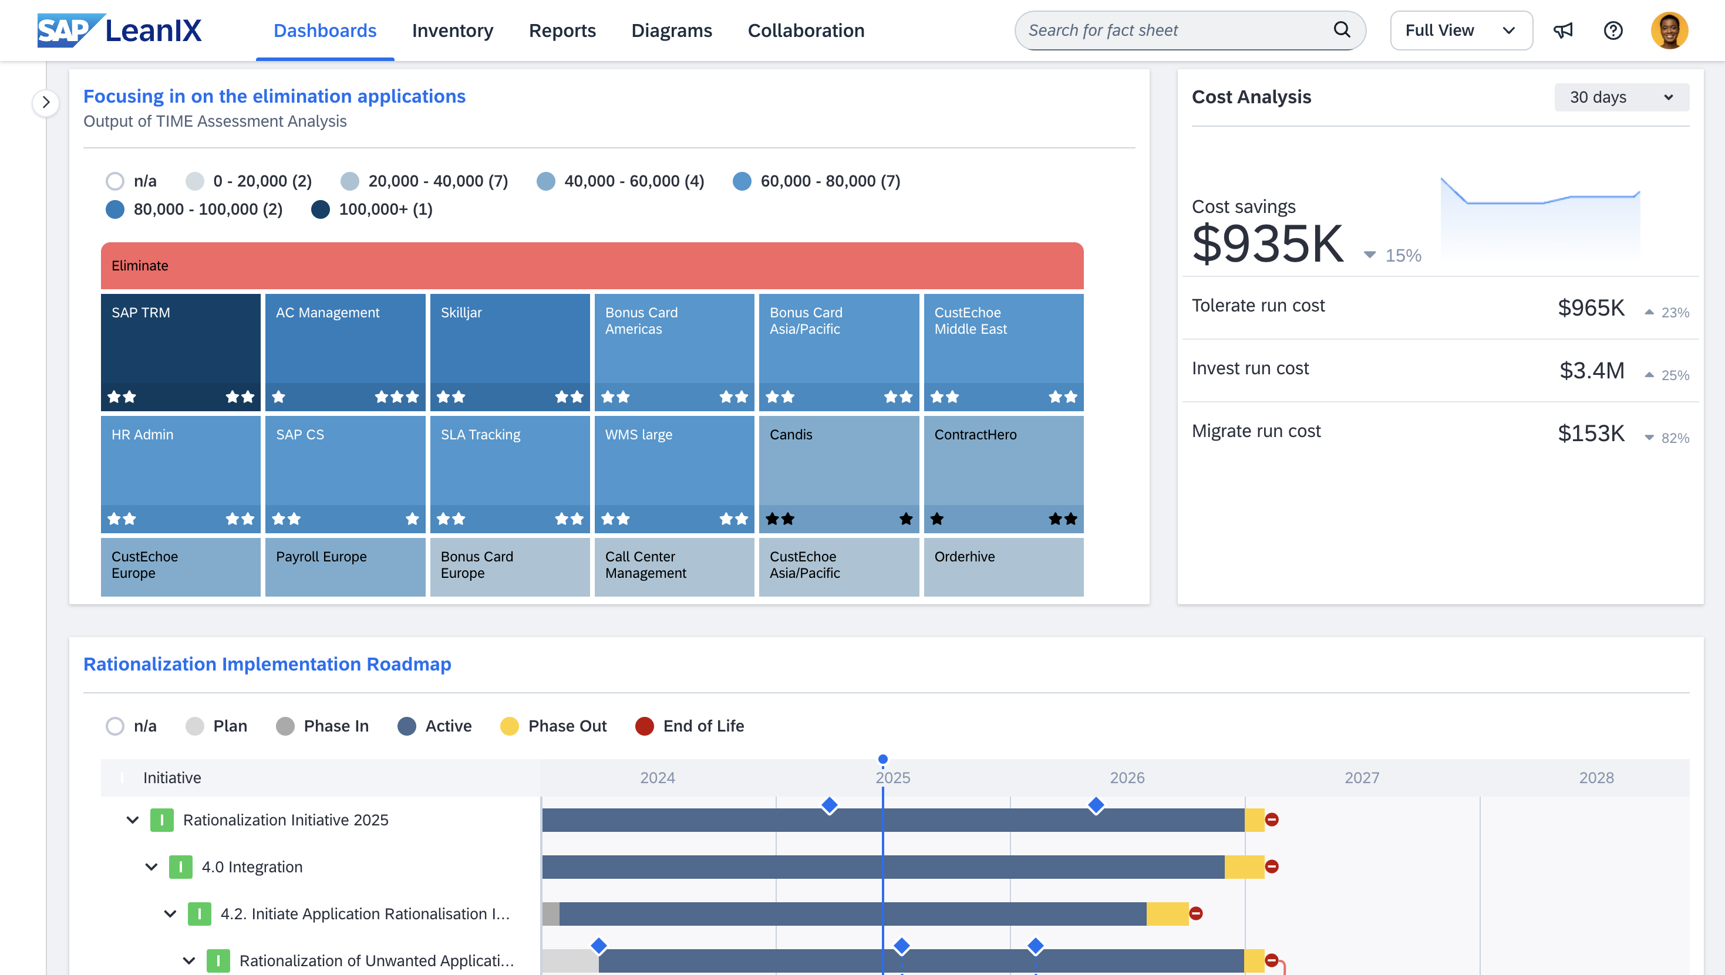
Task: Open the 30 days period dropdown
Action: click(x=1620, y=97)
